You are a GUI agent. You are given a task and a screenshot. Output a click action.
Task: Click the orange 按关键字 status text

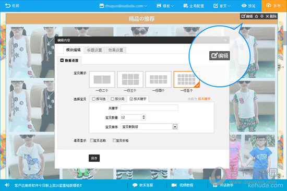tap(204, 99)
